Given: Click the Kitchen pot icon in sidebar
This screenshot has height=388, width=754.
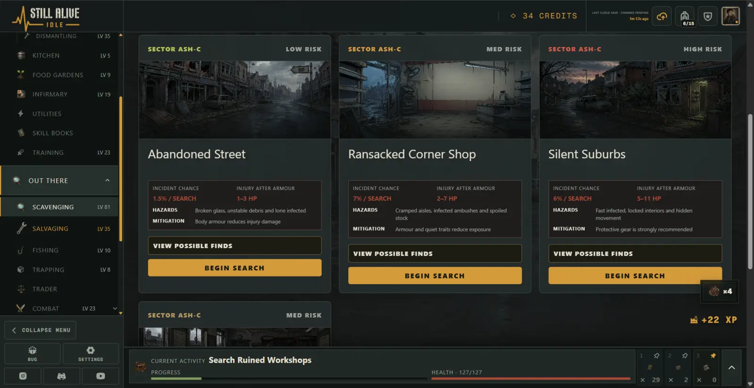Looking at the screenshot, I should point(21,55).
